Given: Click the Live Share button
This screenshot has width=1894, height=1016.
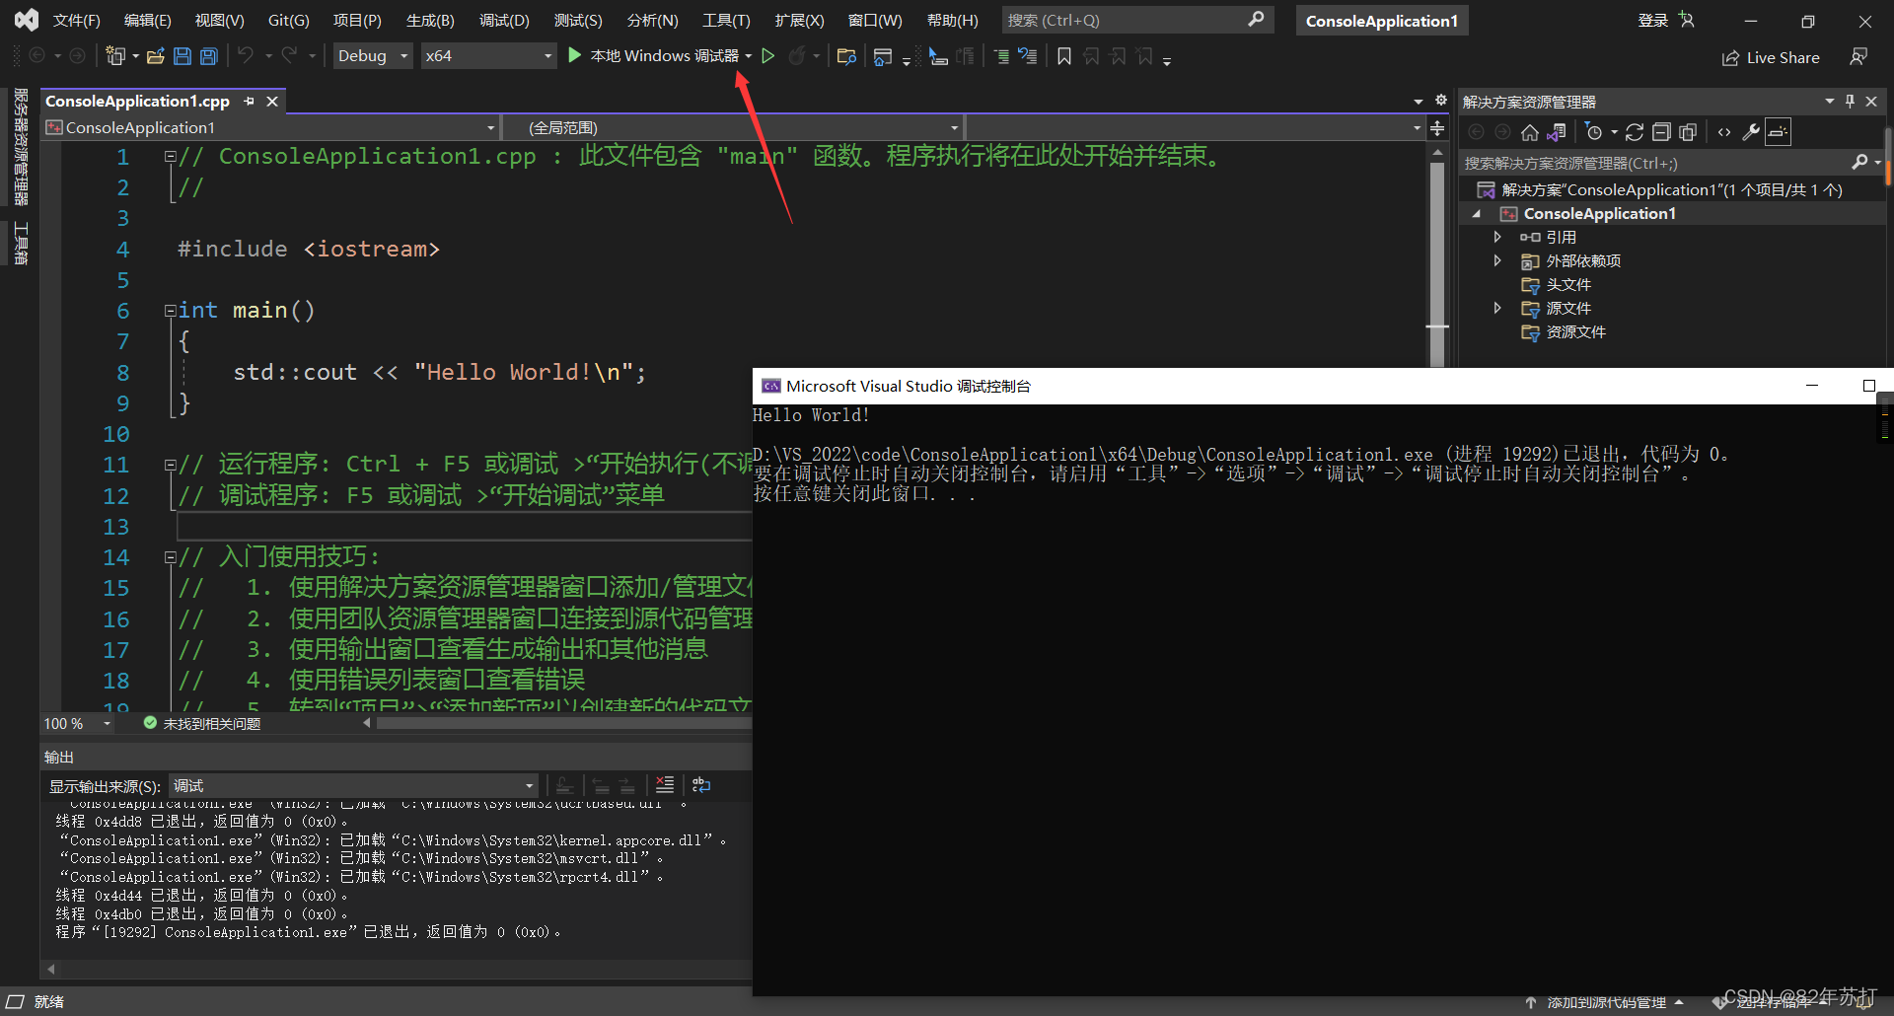Looking at the screenshot, I should pyautogui.click(x=1771, y=57).
